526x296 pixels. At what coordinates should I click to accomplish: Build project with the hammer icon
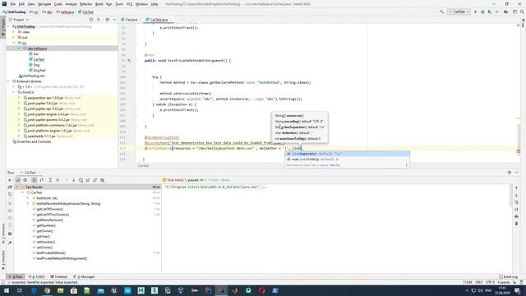pyautogui.click(x=441, y=12)
